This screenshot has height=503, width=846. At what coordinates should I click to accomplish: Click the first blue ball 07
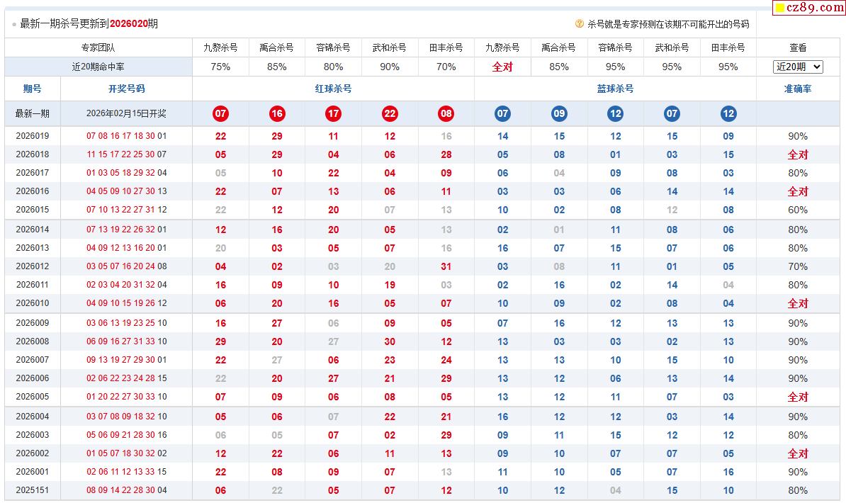[502, 113]
